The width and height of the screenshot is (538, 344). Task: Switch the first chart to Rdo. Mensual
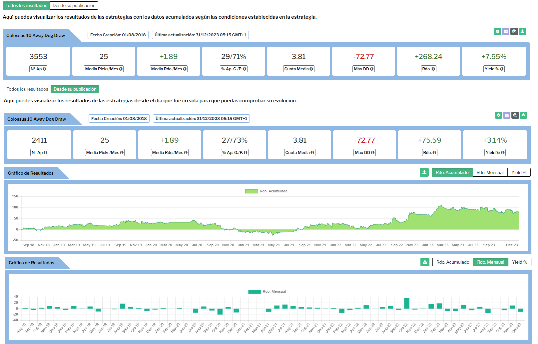click(x=490, y=172)
